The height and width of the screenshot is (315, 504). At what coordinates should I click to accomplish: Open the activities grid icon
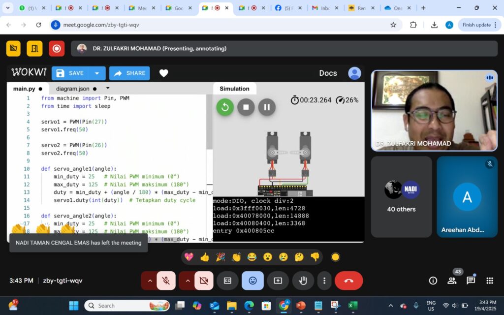489,281
